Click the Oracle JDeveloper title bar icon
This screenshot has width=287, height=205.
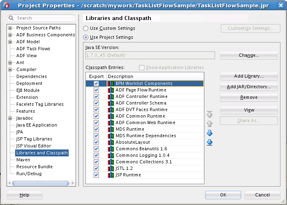[6, 5]
